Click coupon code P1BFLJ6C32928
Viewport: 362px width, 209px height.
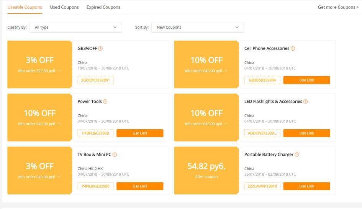pyautogui.click(x=95, y=133)
